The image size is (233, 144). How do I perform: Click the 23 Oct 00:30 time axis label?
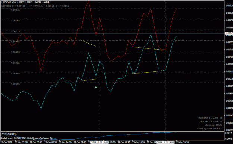36,143
